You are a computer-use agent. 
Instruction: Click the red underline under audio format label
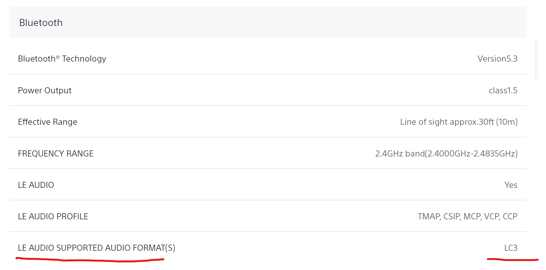pos(90,259)
